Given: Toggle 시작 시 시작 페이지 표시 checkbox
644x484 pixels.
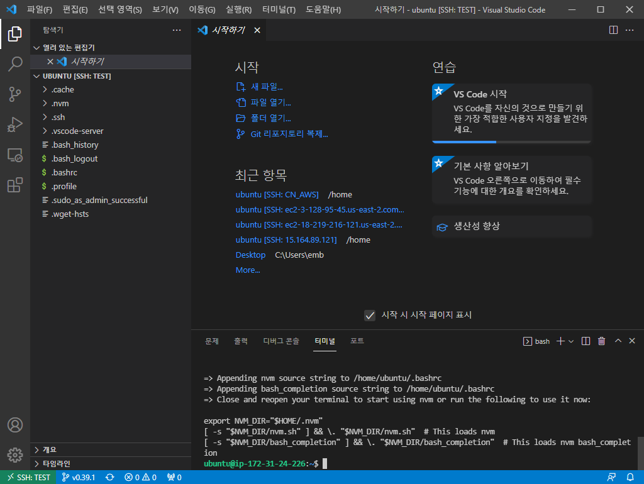Looking at the screenshot, I should tap(370, 316).
